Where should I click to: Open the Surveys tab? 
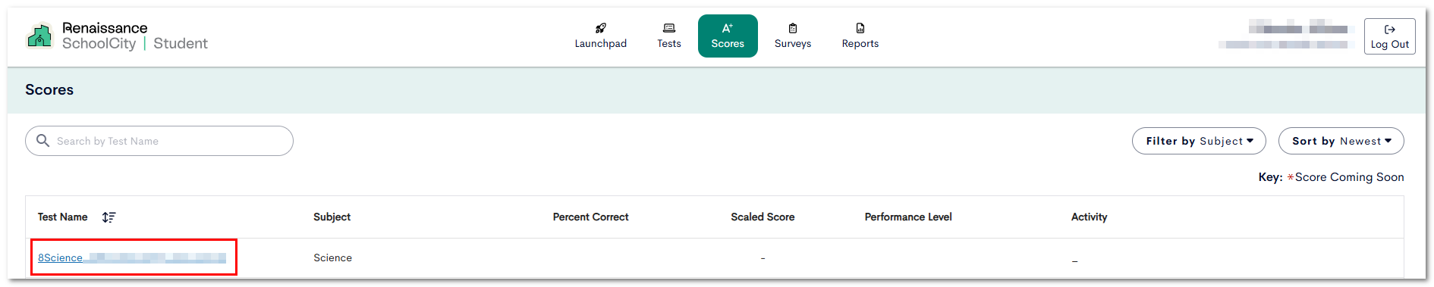(x=793, y=36)
